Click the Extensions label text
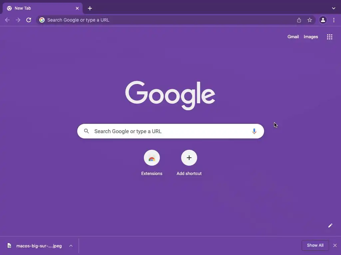The width and height of the screenshot is (341, 255). pos(152,173)
